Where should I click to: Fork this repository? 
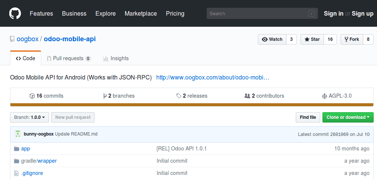[x=352, y=39]
